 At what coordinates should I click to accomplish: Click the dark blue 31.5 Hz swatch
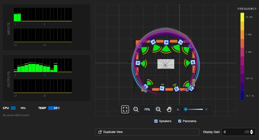(242, 96)
